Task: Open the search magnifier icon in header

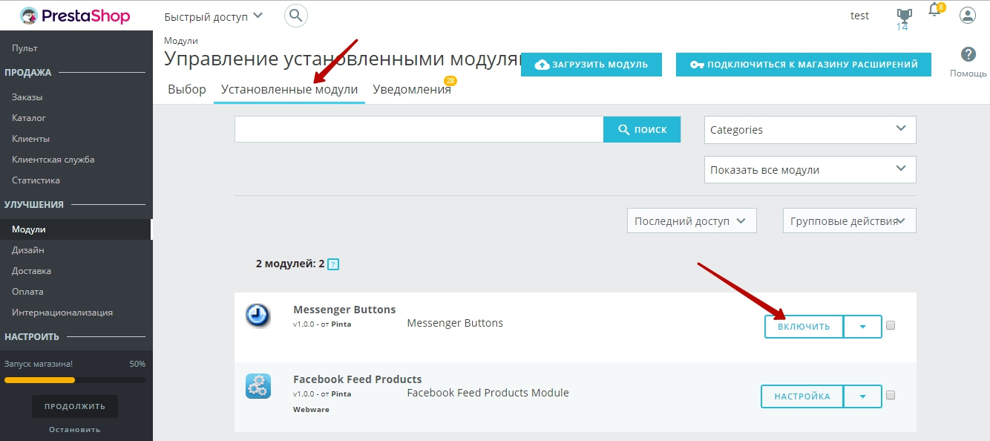Action: pyautogui.click(x=296, y=16)
